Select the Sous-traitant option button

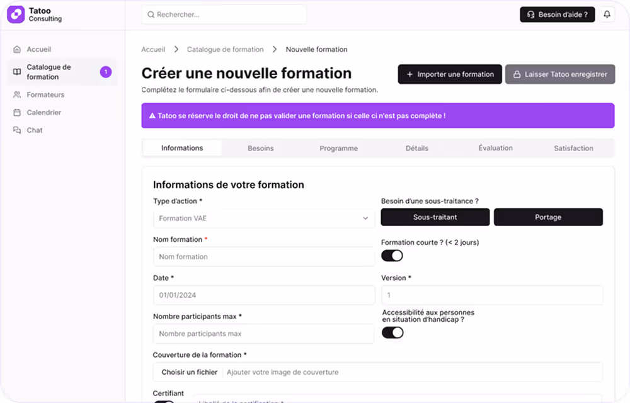click(435, 217)
